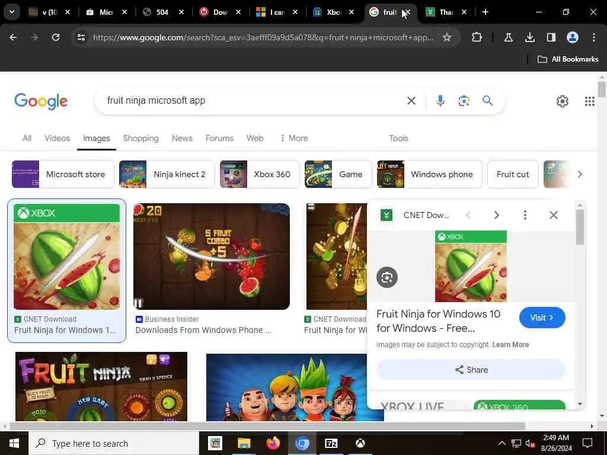Open the Business Insider fruit combo image
Viewport: 607px width, 455px height.
click(212, 257)
